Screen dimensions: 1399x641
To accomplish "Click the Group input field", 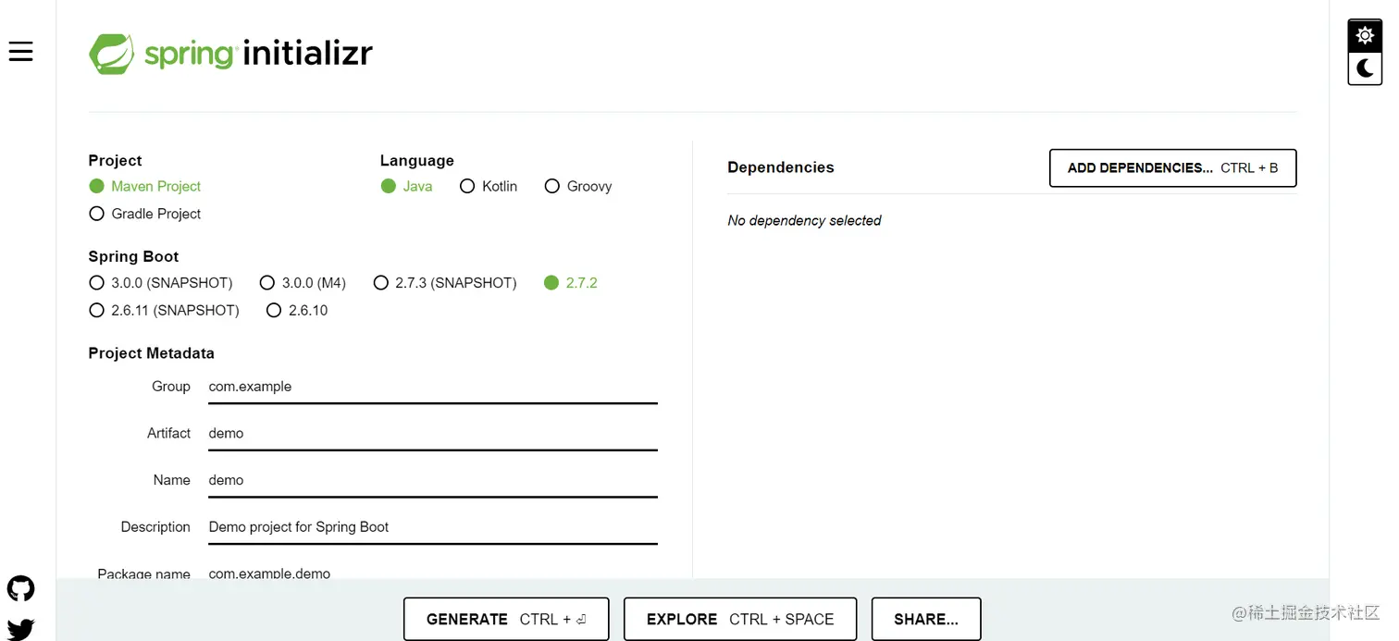I will pos(433,387).
